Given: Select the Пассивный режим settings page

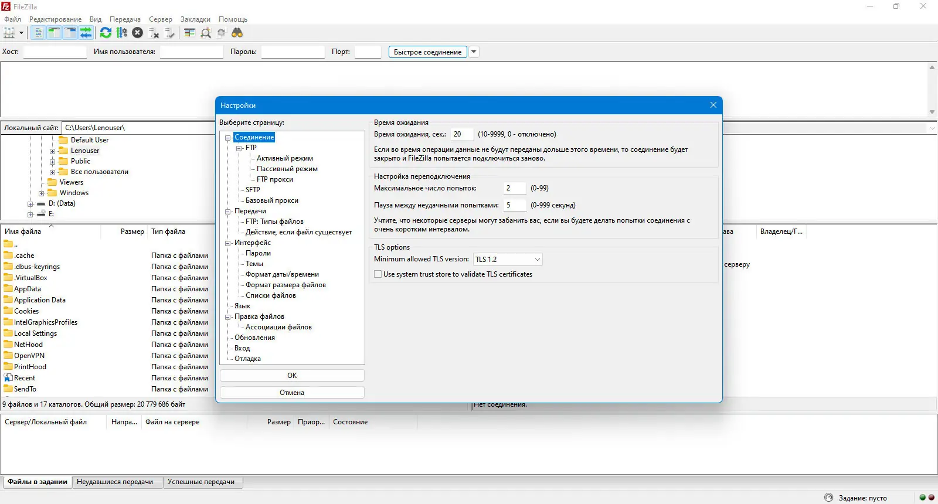Looking at the screenshot, I should click(x=287, y=169).
